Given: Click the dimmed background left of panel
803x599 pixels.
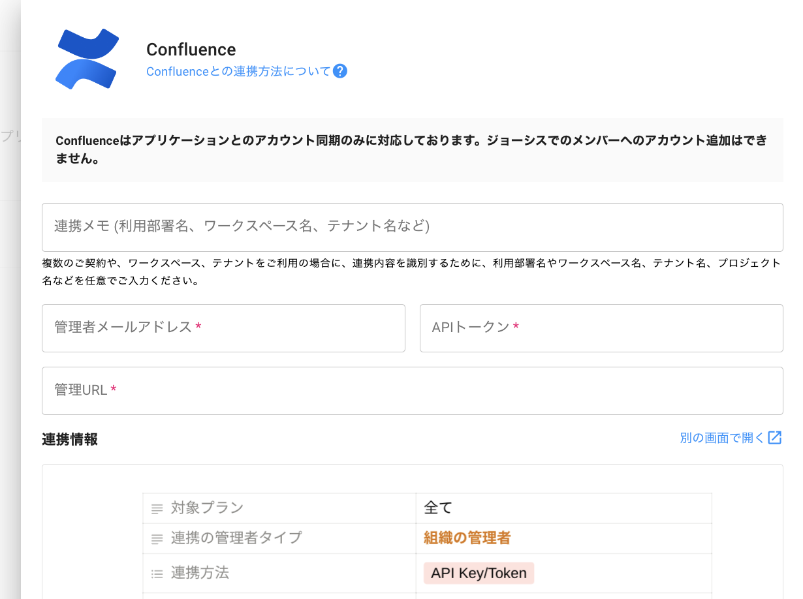Looking at the screenshot, I should [10, 326].
